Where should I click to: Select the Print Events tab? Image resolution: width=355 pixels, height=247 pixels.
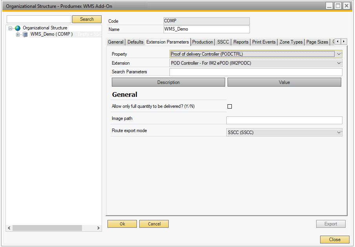(264, 42)
